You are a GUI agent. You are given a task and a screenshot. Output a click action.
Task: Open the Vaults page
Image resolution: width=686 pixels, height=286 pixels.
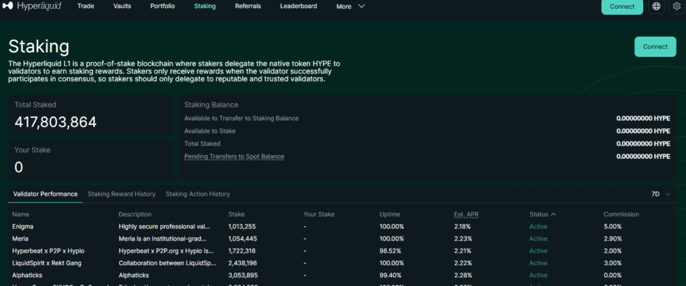pyautogui.click(x=121, y=6)
